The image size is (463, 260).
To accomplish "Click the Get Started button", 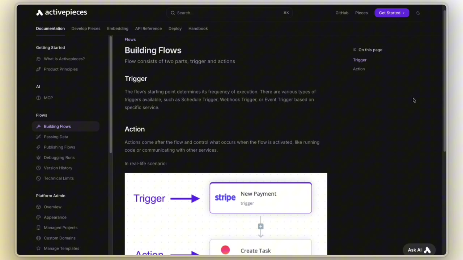I will coord(392,13).
